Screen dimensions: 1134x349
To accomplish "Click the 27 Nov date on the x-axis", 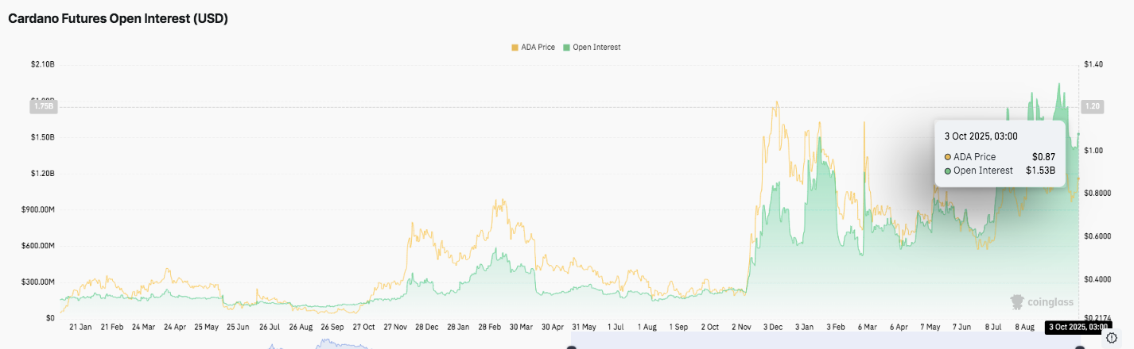I will (x=394, y=327).
